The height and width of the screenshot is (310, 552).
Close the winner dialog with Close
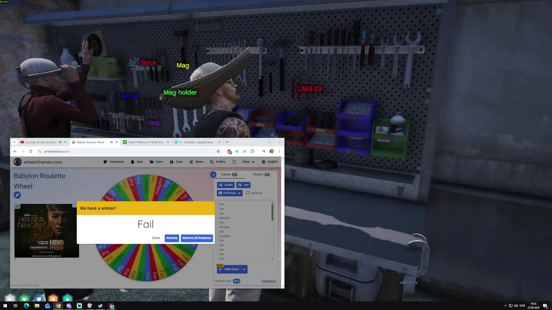pos(156,238)
